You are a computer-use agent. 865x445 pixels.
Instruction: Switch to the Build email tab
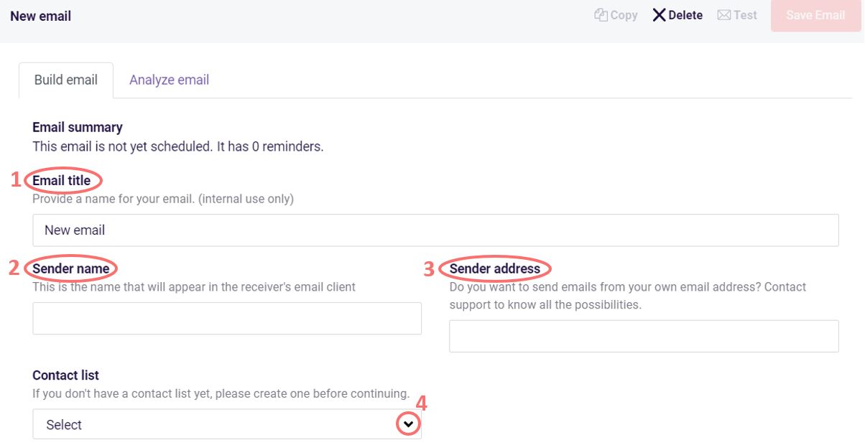tap(66, 80)
